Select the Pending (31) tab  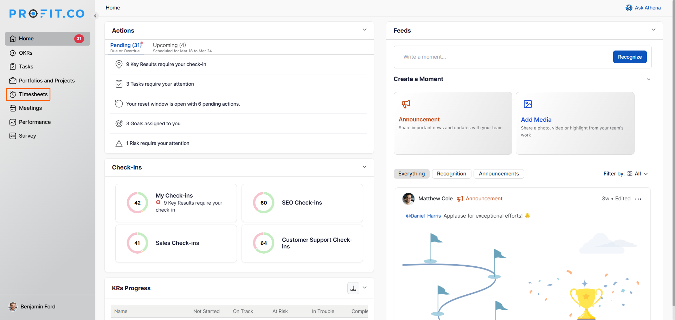(126, 45)
